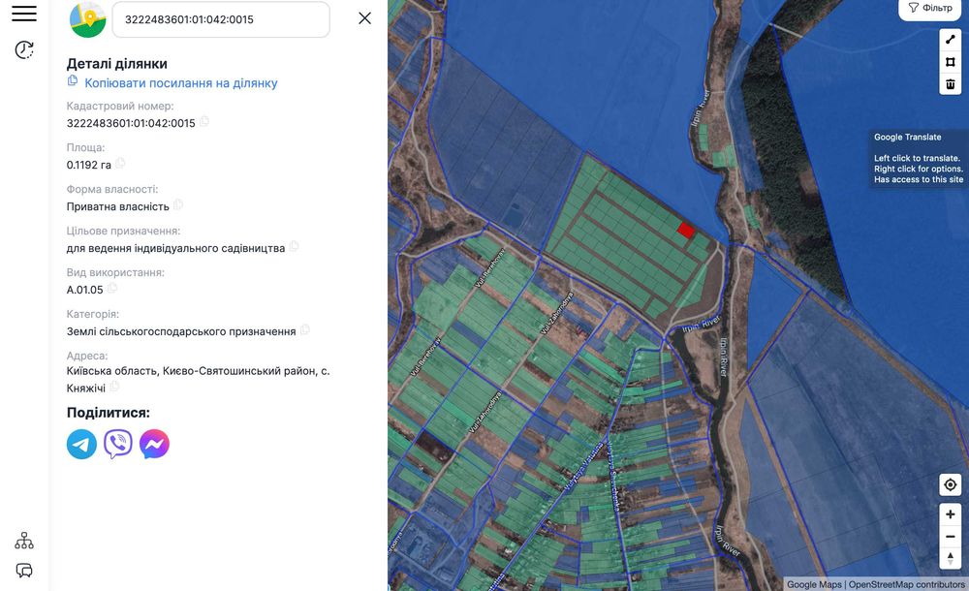Select the 'Київська область, Києво-Святошинський район' address

(x=199, y=379)
